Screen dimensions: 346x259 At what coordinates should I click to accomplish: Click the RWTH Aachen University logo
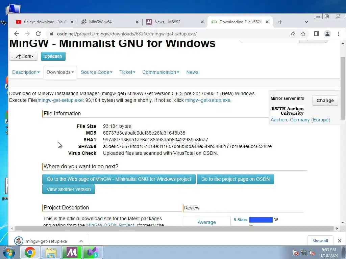click(288, 111)
